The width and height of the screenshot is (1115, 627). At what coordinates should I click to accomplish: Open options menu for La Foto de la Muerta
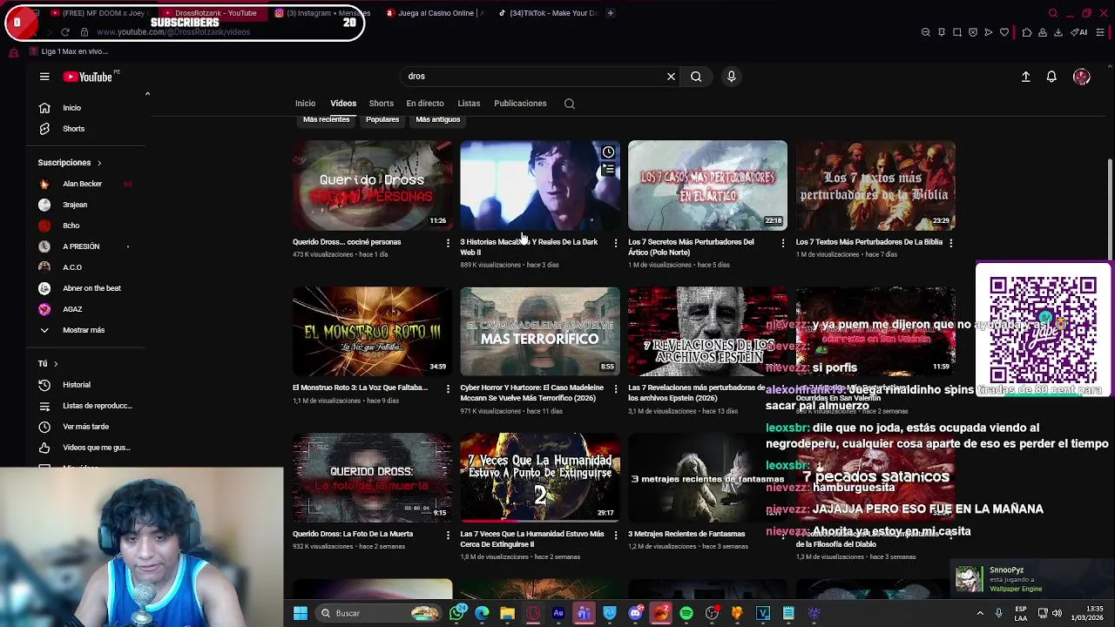pyautogui.click(x=448, y=535)
